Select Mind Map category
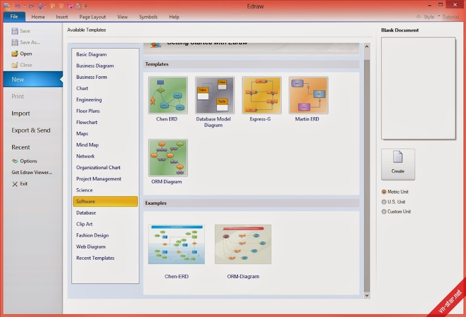The image size is (466, 317). (88, 145)
